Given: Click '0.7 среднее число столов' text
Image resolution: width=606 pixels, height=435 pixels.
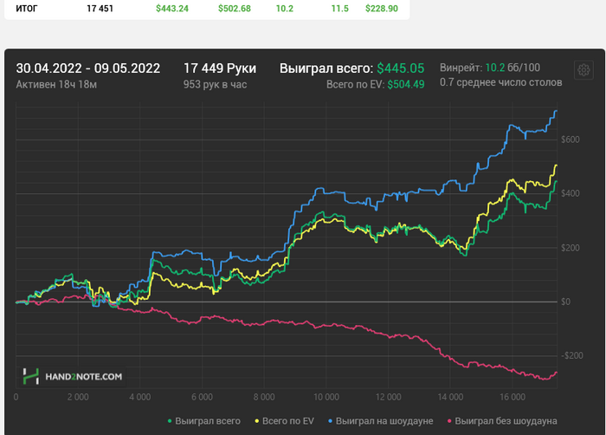Looking at the screenshot, I should 501,82.
